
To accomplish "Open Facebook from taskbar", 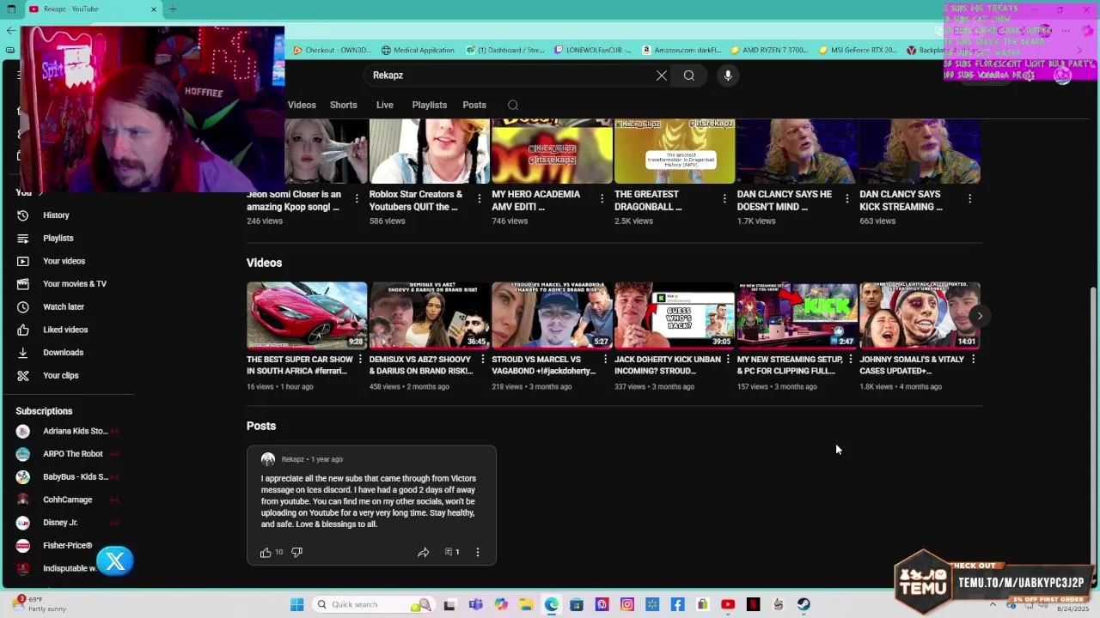I will pyautogui.click(x=677, y=604).
